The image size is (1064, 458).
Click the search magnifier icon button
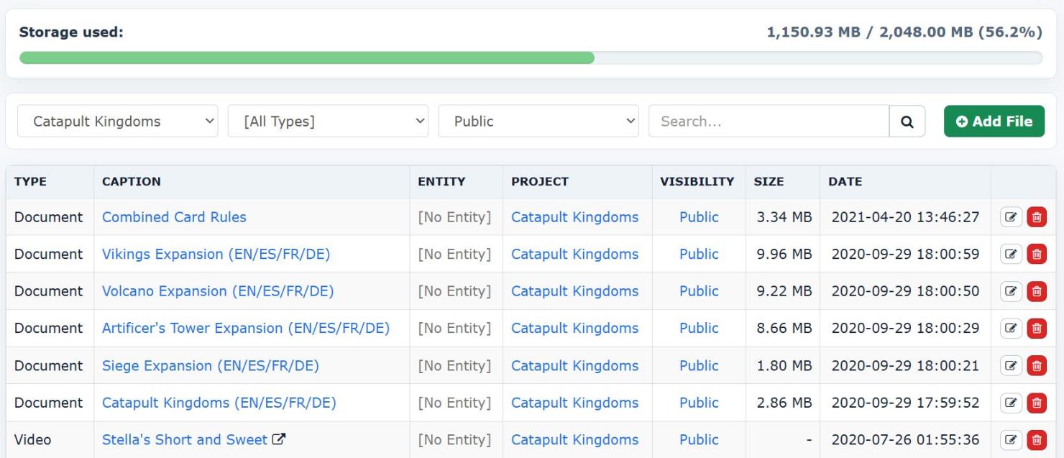click(x=907, y=122)
